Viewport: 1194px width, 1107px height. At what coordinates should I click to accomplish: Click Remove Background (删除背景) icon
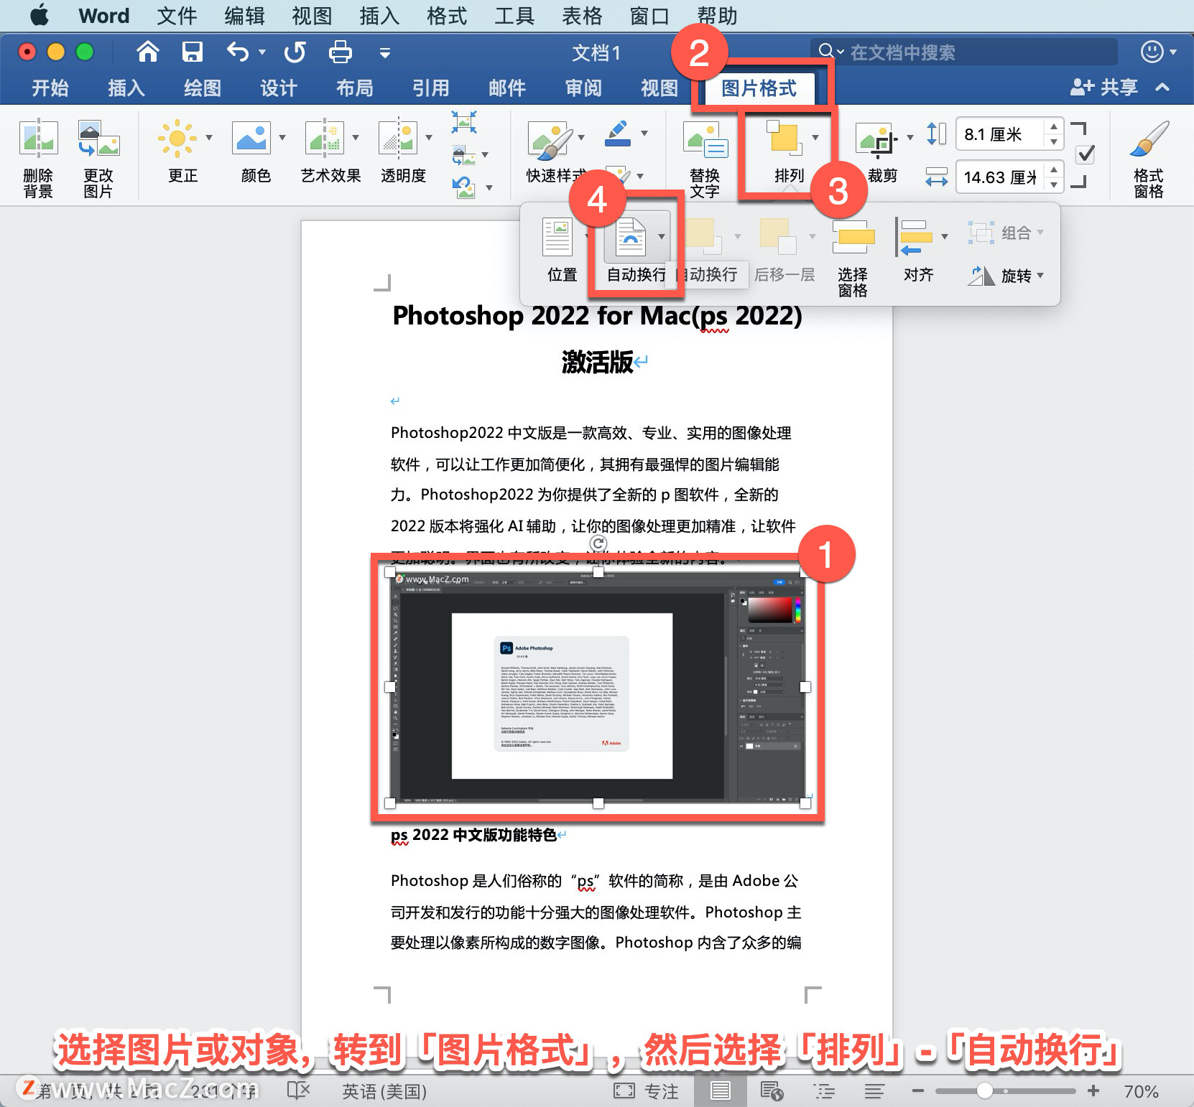39,138
